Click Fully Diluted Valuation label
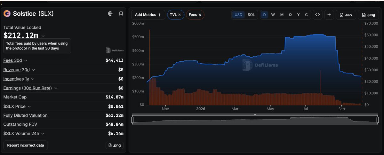Image resolution: width=384 pixels, height=155 pixels. pos(25,115)
